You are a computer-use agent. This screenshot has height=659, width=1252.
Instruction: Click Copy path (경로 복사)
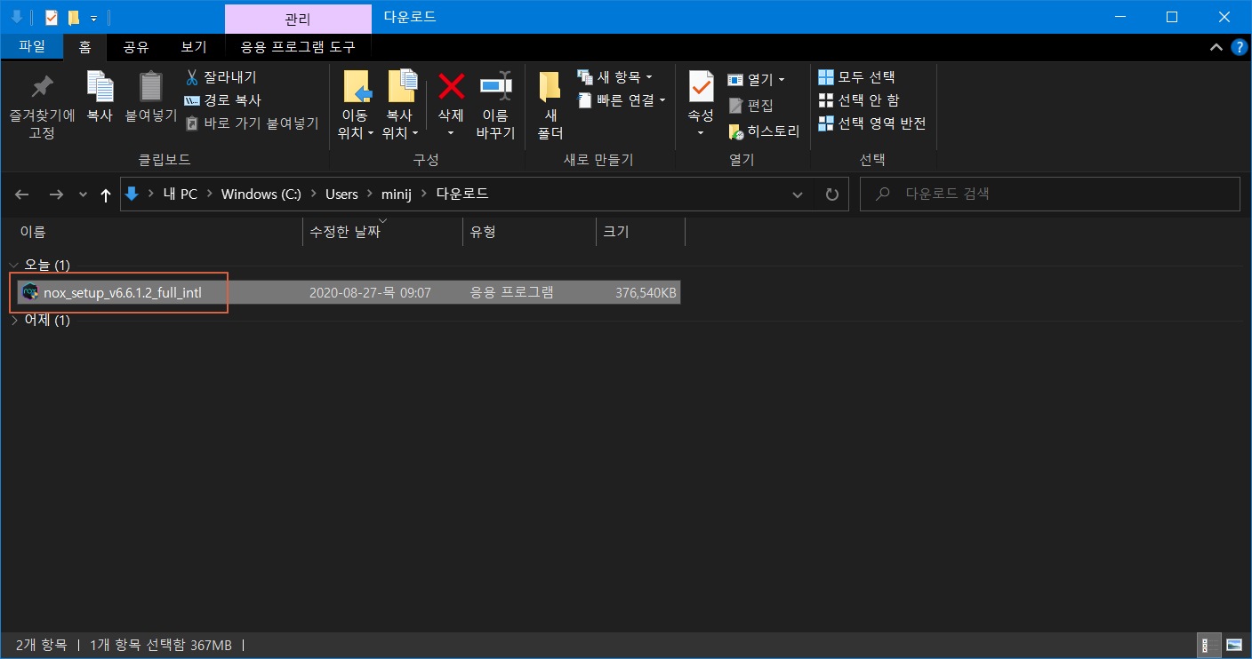[222, 100]
